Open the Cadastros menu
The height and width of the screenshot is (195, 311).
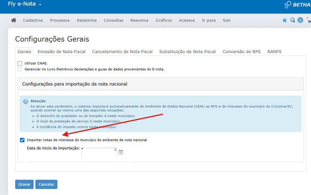click(x=33, y=21)
